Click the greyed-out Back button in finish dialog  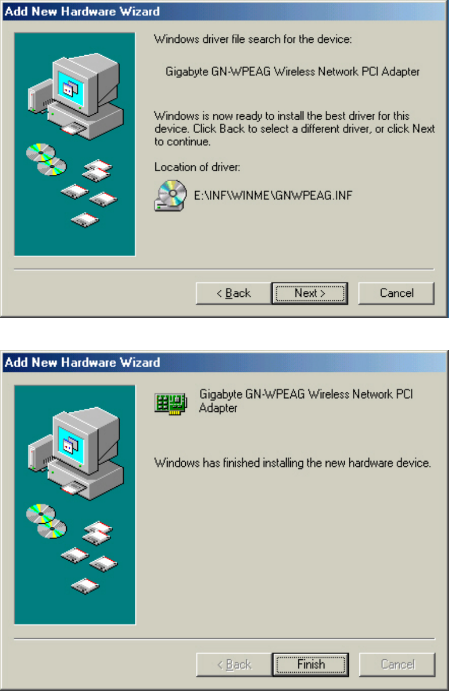[x=234, y=665]
